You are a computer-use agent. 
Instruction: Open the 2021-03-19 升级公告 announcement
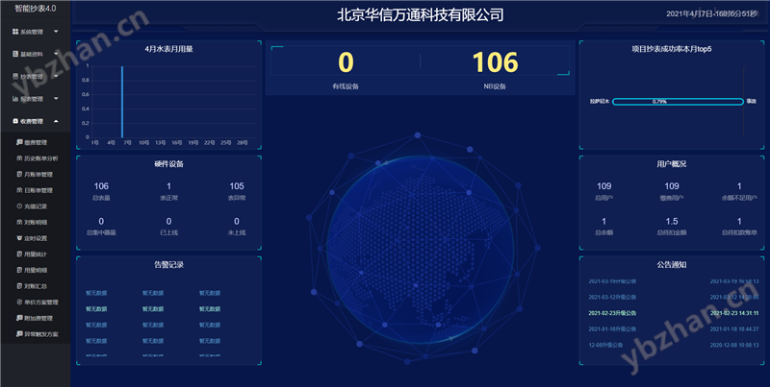(612, 281)
